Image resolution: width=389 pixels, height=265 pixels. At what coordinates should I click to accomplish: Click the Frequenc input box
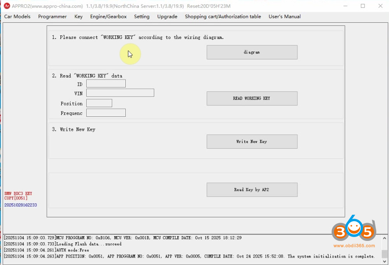point(106,112)
